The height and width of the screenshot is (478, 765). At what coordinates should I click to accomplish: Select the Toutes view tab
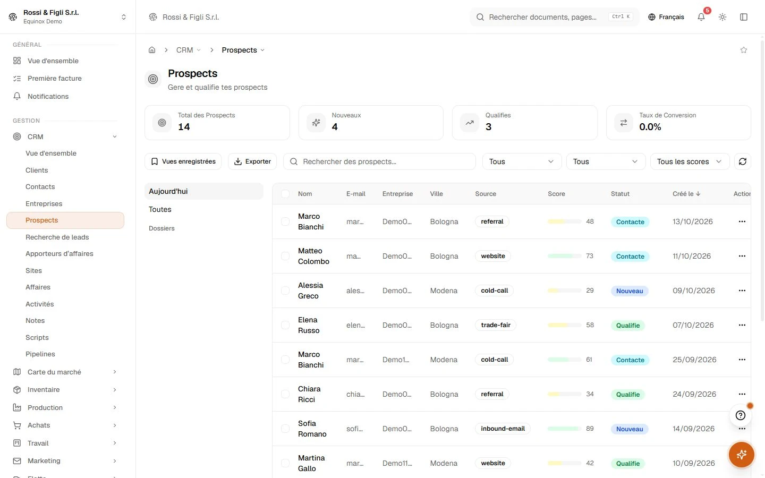click(204, 209)
